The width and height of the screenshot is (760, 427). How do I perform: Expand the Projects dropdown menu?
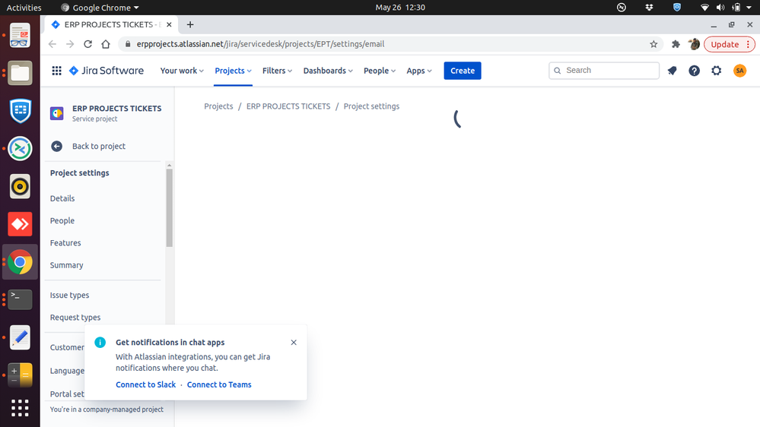(x=233, y=71)
